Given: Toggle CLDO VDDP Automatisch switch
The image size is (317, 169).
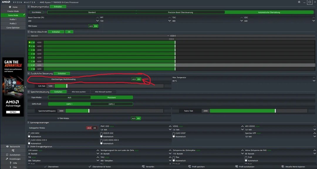Looking at the screenshot, I should (174, 135).
